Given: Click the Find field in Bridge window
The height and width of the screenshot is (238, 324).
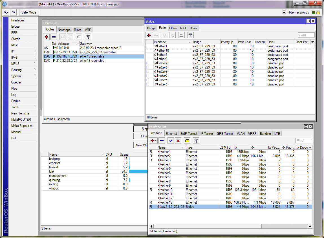Looking at the screenshot, I should [306, 35].
